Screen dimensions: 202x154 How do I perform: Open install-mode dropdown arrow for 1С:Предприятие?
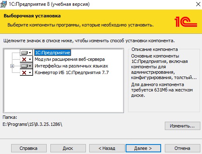(x=30, y=53)
